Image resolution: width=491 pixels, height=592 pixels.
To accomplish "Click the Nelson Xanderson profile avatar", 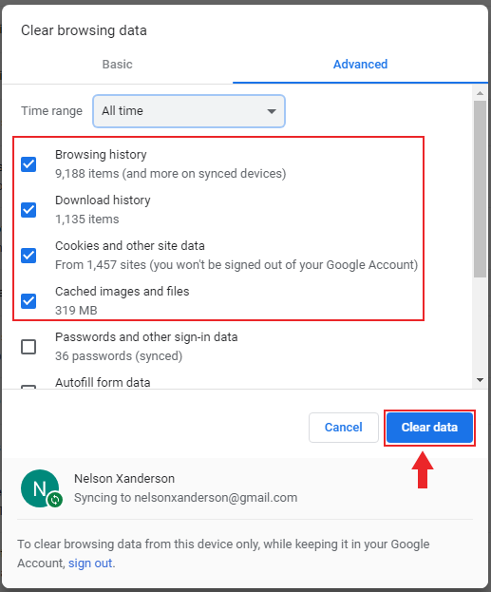I will [40, 488].
